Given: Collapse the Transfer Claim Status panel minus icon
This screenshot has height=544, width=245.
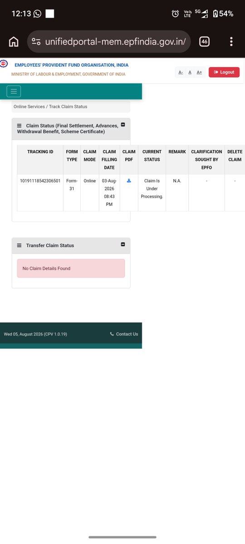Looking at the screenshot, I should coord(123,245).
